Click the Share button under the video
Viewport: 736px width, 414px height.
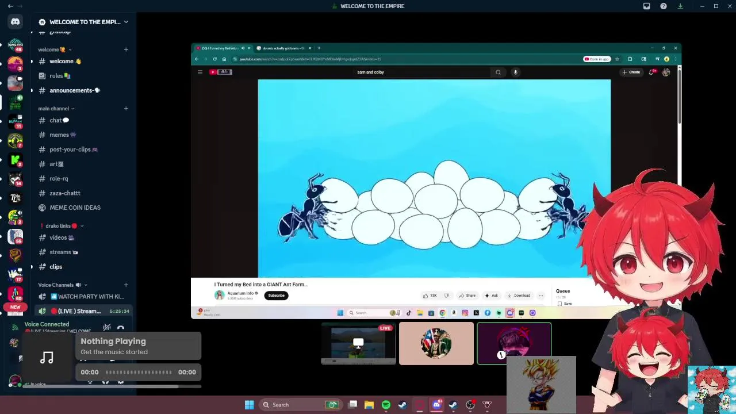[467, 296]
